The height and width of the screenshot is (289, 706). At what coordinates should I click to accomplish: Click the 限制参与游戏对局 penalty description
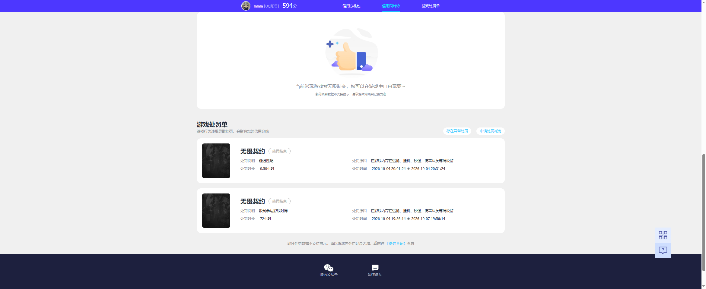click(273, 211)
